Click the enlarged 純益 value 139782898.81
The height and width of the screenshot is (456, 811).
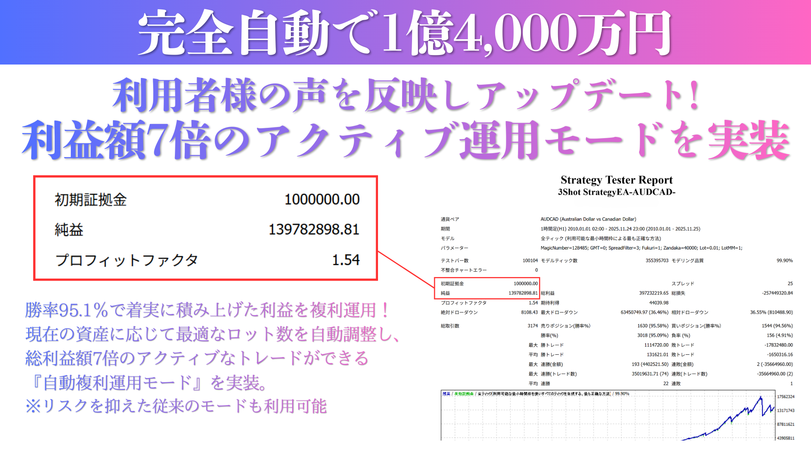coord(314,230)
